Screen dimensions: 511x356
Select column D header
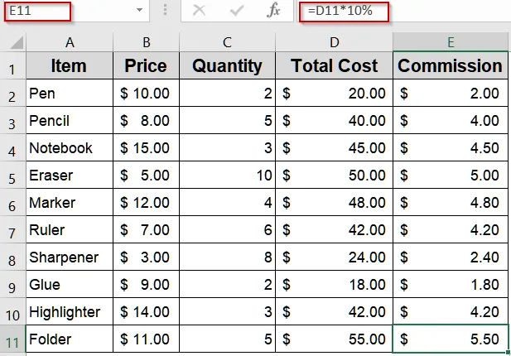(335, 42)
